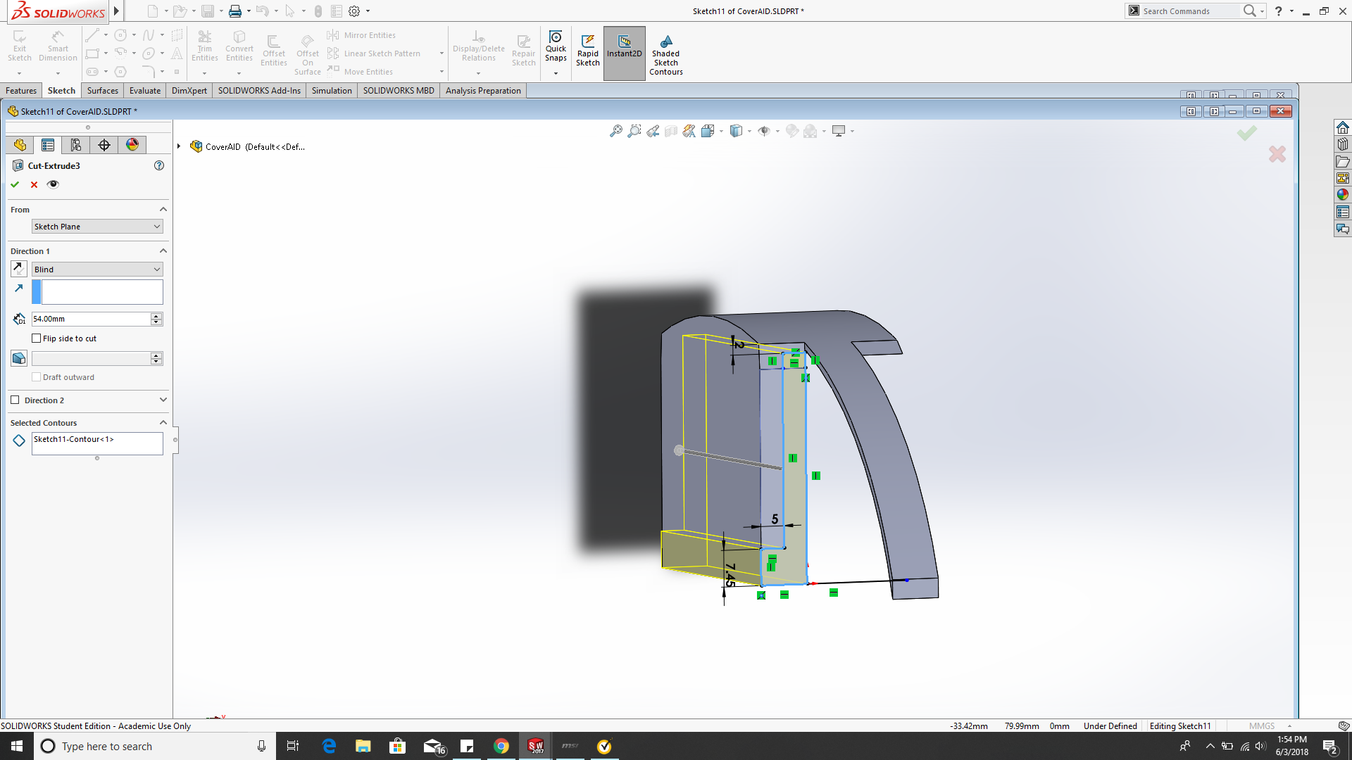
Task: Open the Quick Snaps dropdown arrow
Action: (556, 73)
